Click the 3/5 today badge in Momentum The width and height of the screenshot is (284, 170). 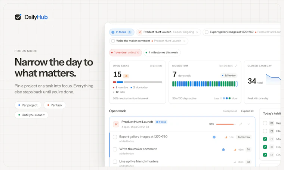[x=229, y=75]
